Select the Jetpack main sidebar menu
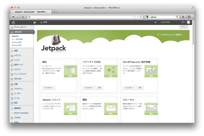Screen dimensions: 204x136 pos(22,32)
